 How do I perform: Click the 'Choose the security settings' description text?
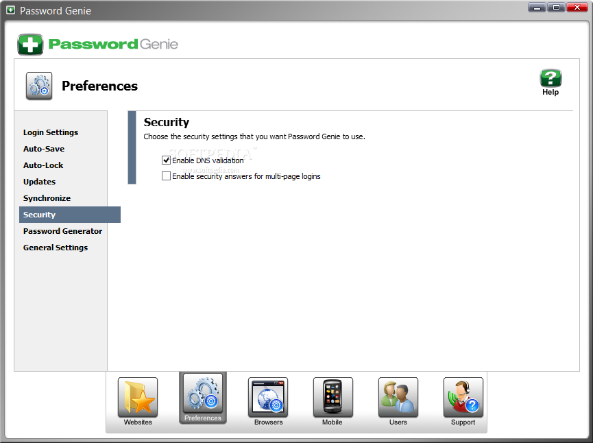click(x=254, y=136)
